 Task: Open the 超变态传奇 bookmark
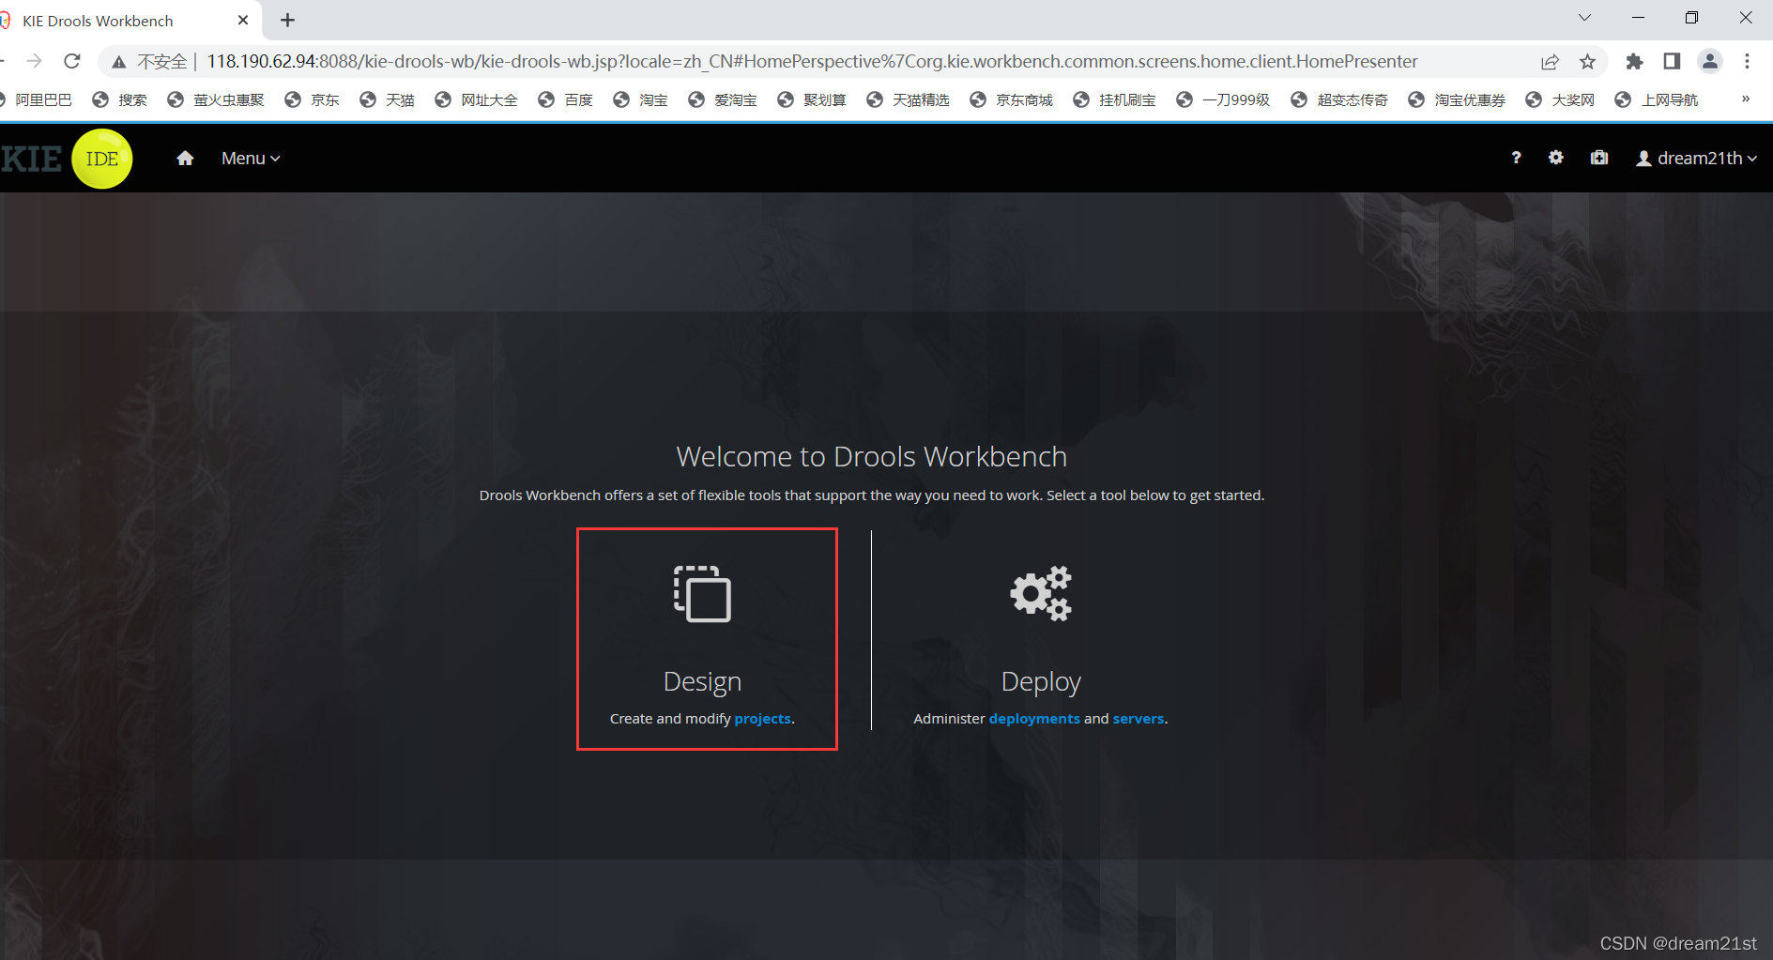point(1340,99)
